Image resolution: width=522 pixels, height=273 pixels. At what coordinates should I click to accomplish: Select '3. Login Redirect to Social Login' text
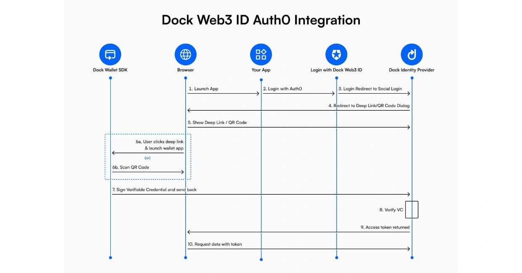click(370, 89)
